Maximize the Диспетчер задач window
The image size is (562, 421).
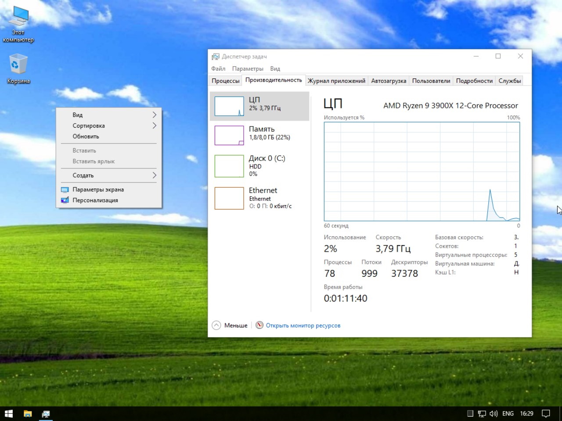tap(498, 56)
